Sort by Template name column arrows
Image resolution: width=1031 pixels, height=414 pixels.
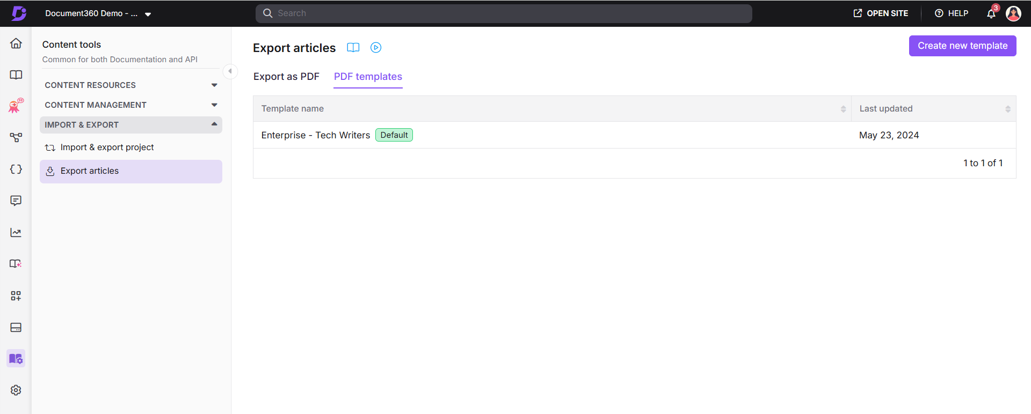click(843, 109)
